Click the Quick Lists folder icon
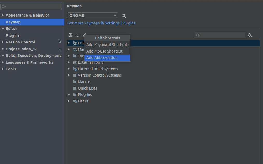This screenshot has width=263, height=164. [75, 88]
